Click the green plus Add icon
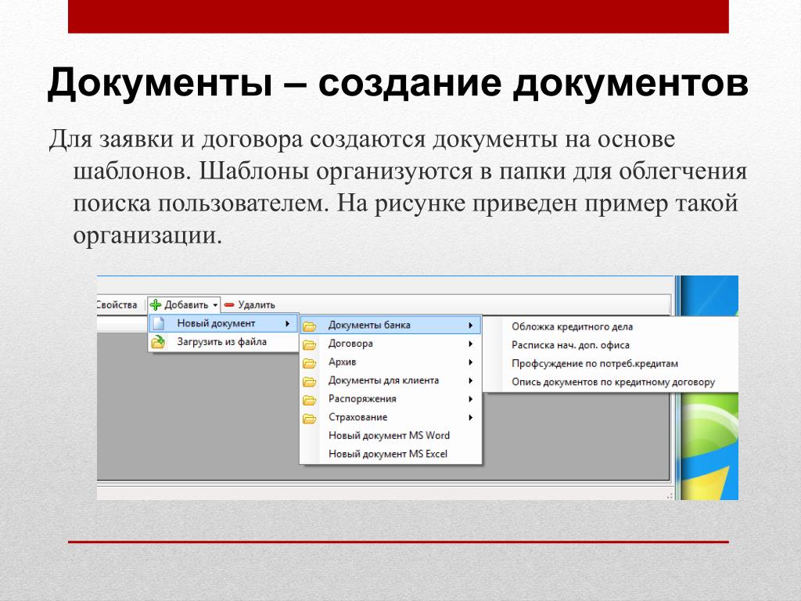The width and height of the screenshot is (801, 601). click(x=156, y=305)
